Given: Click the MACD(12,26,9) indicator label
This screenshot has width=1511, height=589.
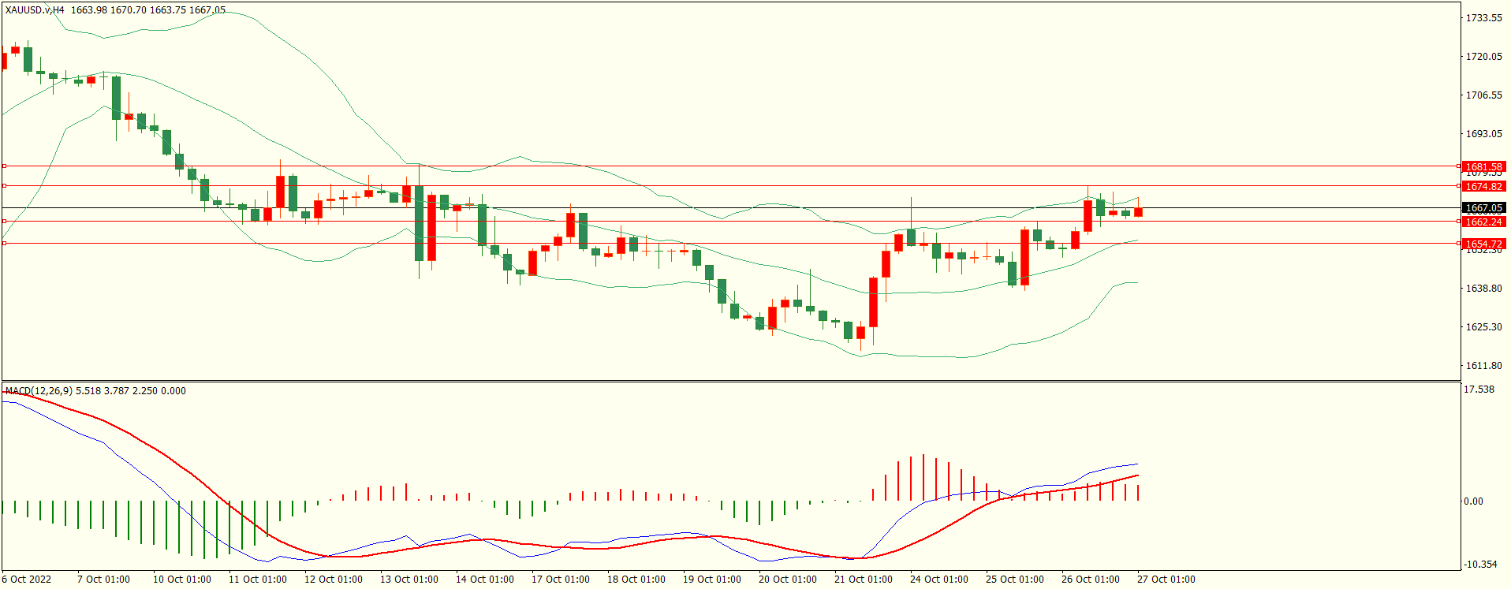Looking at the screenshot, I should tap(39, 391).
